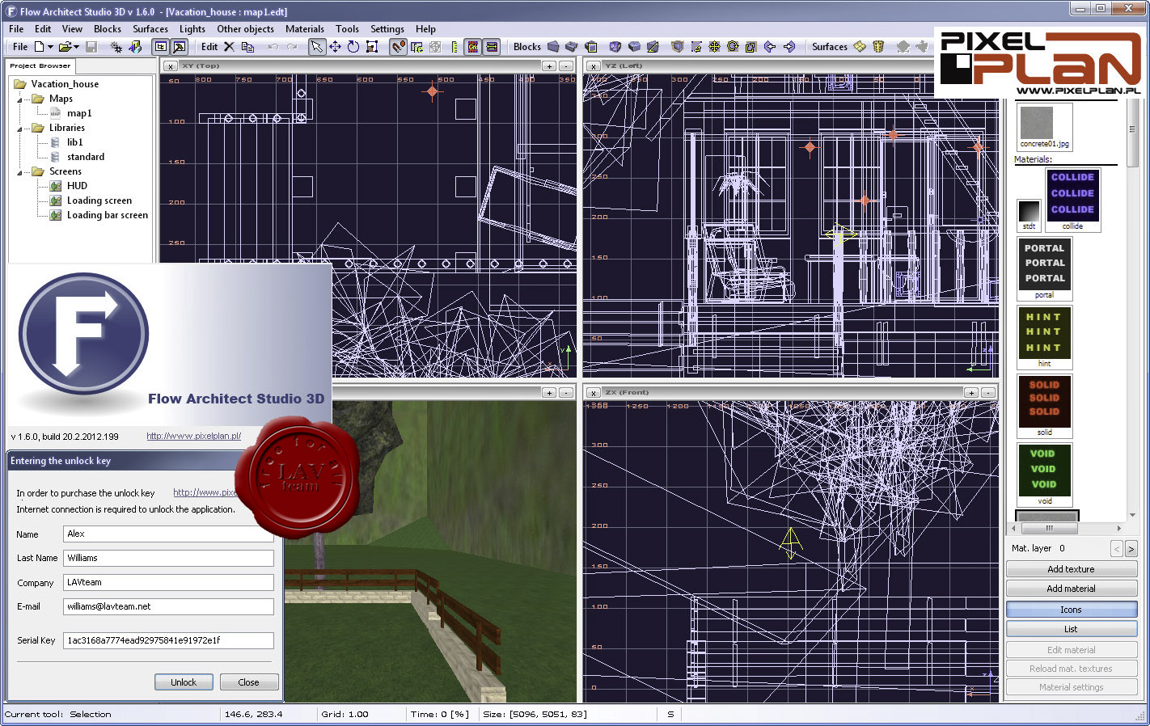Open the Lights menu
Viewport: 1150px width, 726px height.
(x=192, y=28)
